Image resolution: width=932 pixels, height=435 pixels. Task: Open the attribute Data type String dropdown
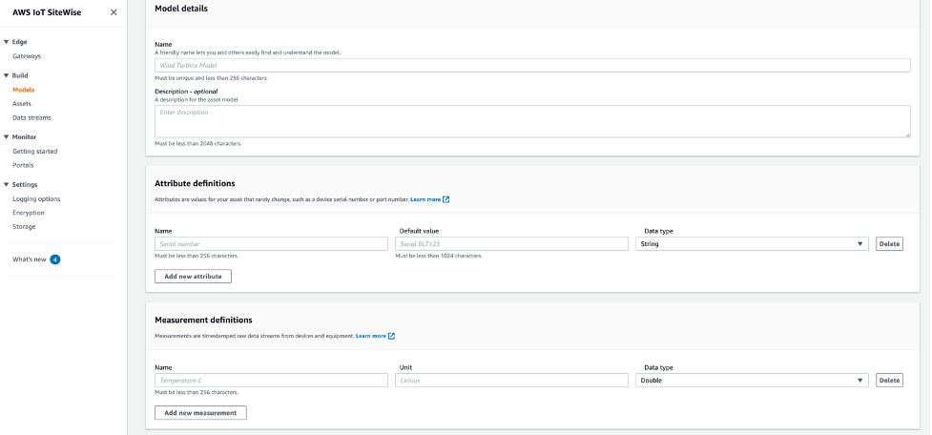click(x=752, y=244)
